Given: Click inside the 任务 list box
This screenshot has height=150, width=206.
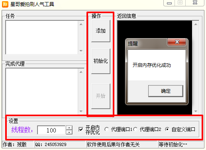Looking at the screenshot, I should [x=42, y=37].
